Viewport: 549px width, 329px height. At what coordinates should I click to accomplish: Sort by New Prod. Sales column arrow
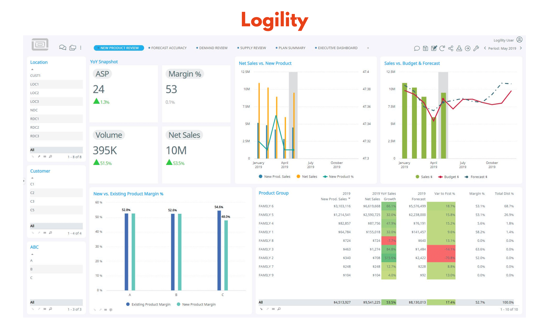(349, 199)
